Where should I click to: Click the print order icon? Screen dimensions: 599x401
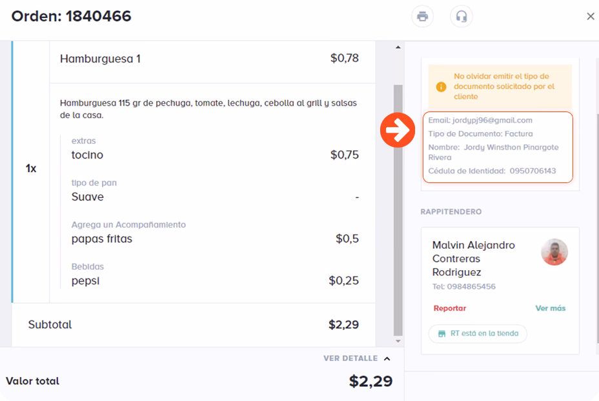point(422,17)
